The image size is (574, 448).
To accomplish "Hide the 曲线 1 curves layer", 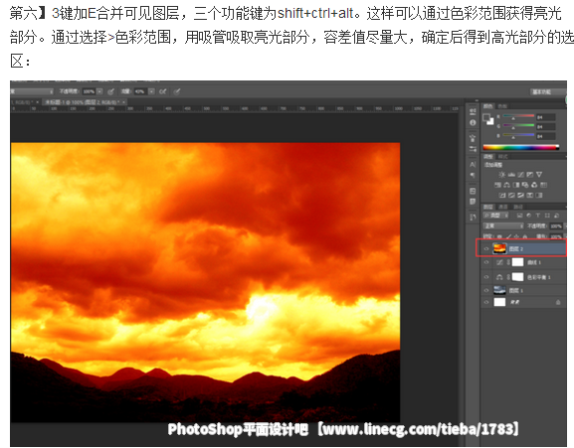I will pyautogui.click(x=486, y=262).
